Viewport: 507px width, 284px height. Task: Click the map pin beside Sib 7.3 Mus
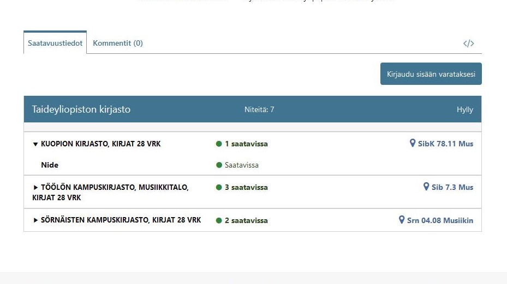tap(426, 187)
